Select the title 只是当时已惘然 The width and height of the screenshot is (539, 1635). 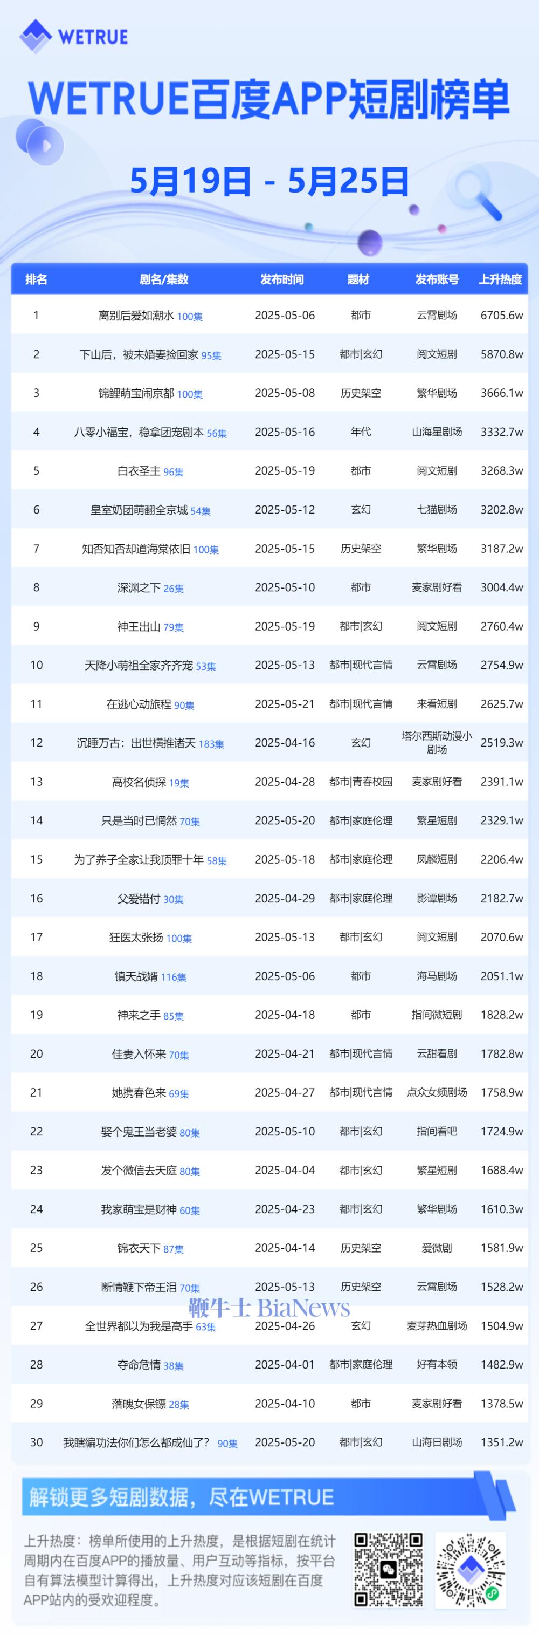pos(139,820)
